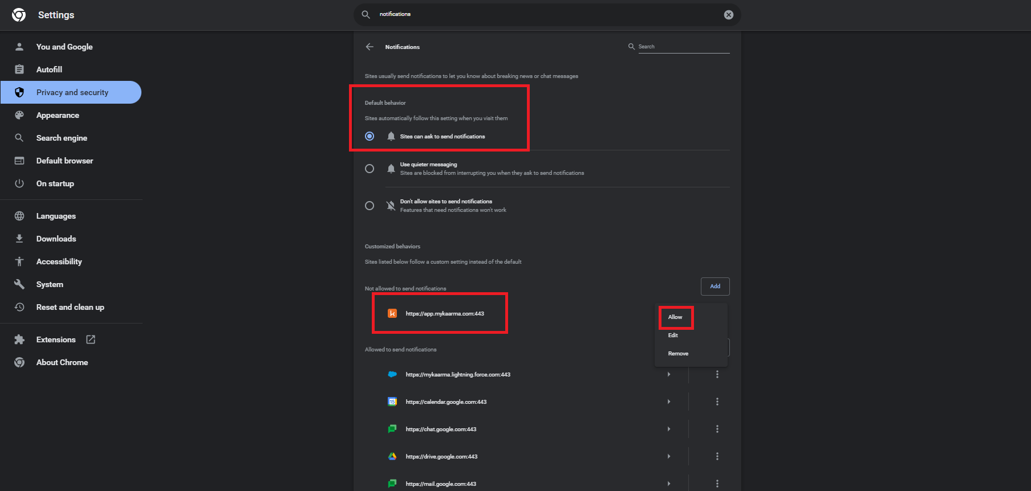Select 'Don't allow sites to send notifications'
1031x491 pixels.
click(x=370, y=206)
